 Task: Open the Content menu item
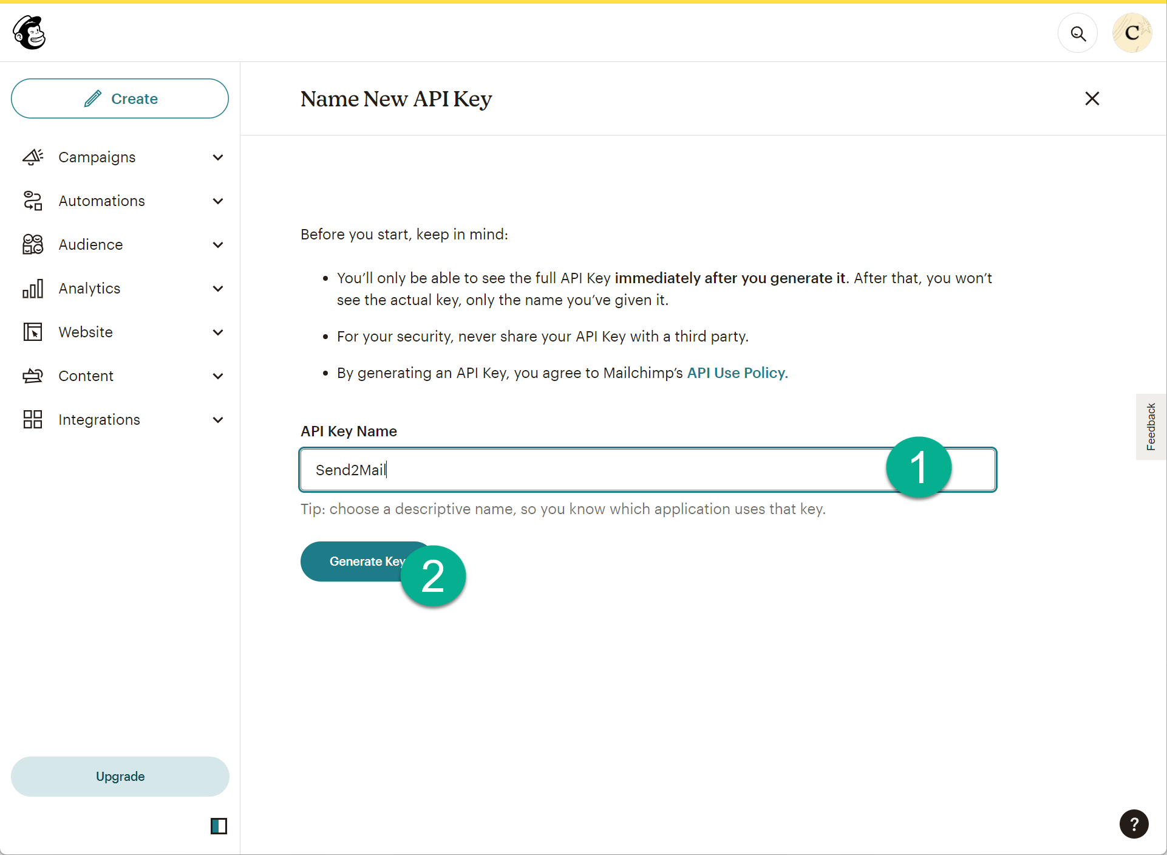(86, 376)
